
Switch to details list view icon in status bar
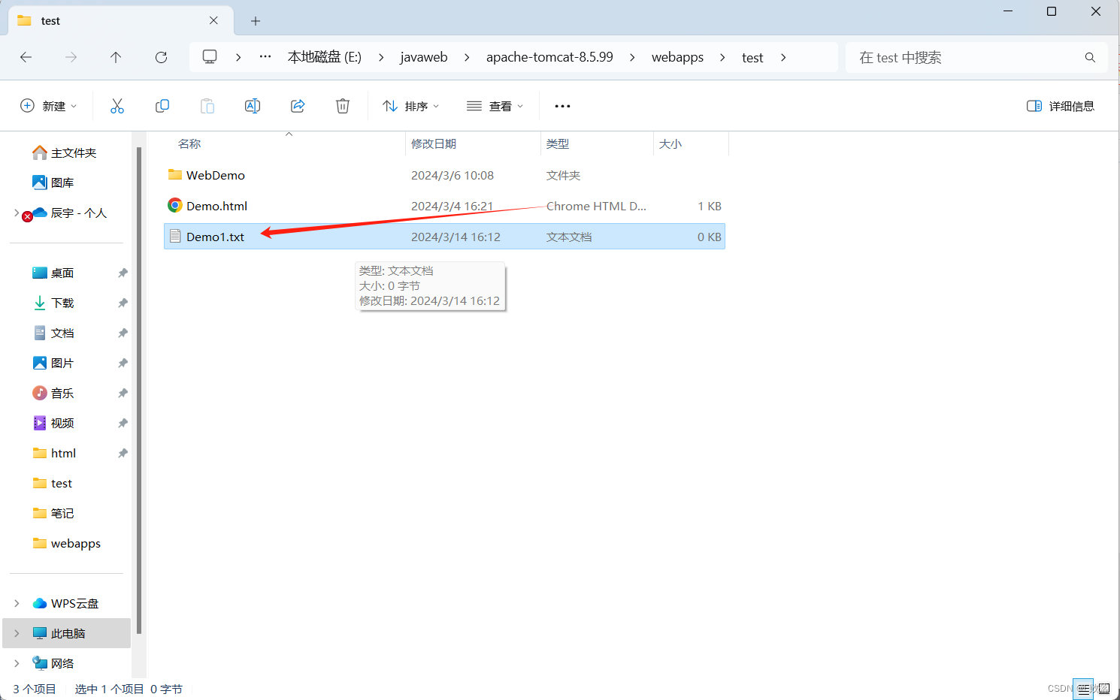(x=1083, y=689)
